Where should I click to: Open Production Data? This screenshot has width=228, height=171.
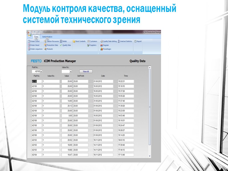pyautogui.click(x=51, y=45)
